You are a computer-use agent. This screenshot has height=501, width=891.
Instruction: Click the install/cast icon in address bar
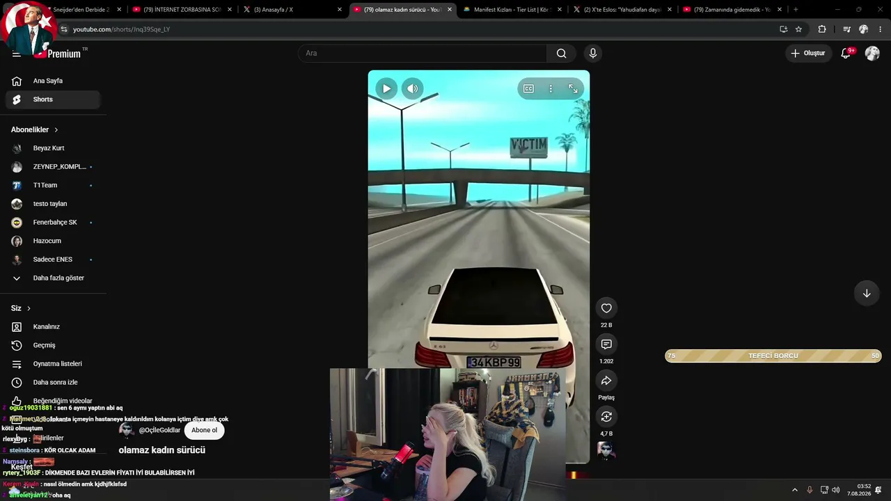pos(783,29)
